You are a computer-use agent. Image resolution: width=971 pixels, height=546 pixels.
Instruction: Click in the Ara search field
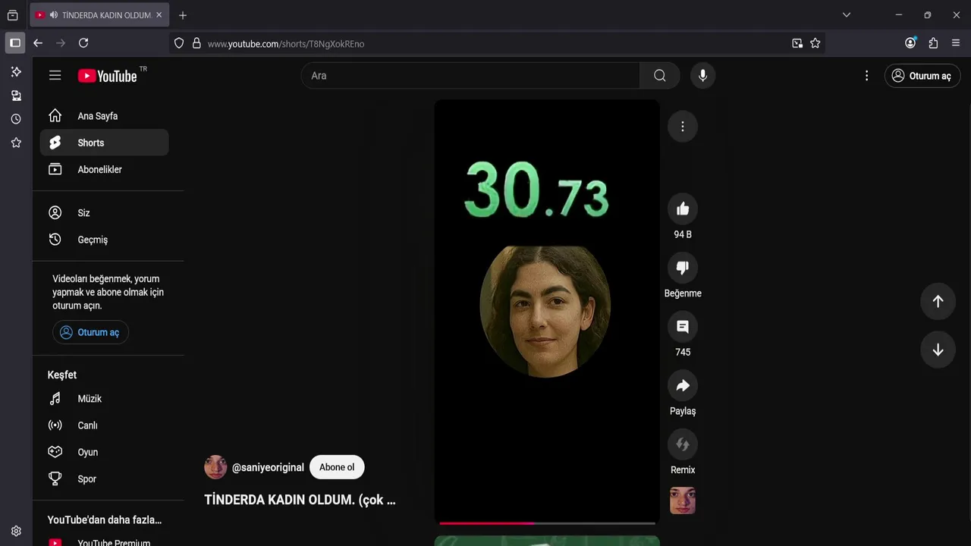(470, 75)
